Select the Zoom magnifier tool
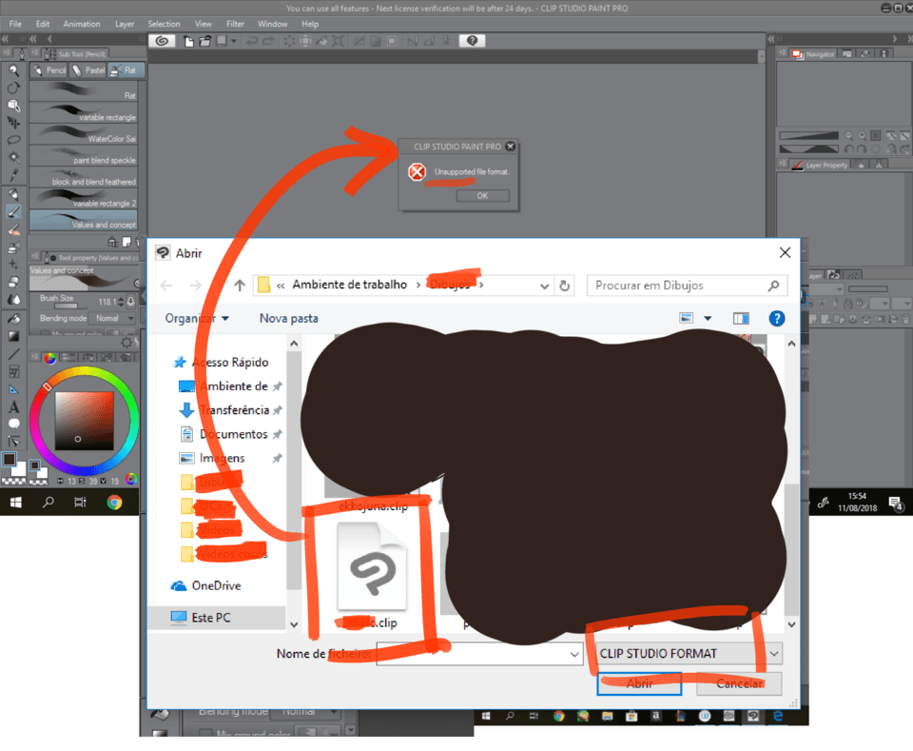The image size is (913, 751). pyautogui.click(x=13, y=70)
